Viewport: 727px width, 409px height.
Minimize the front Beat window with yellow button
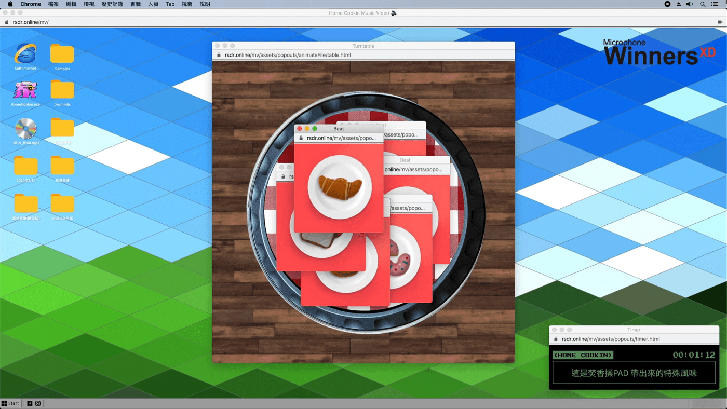pos(307,129)
